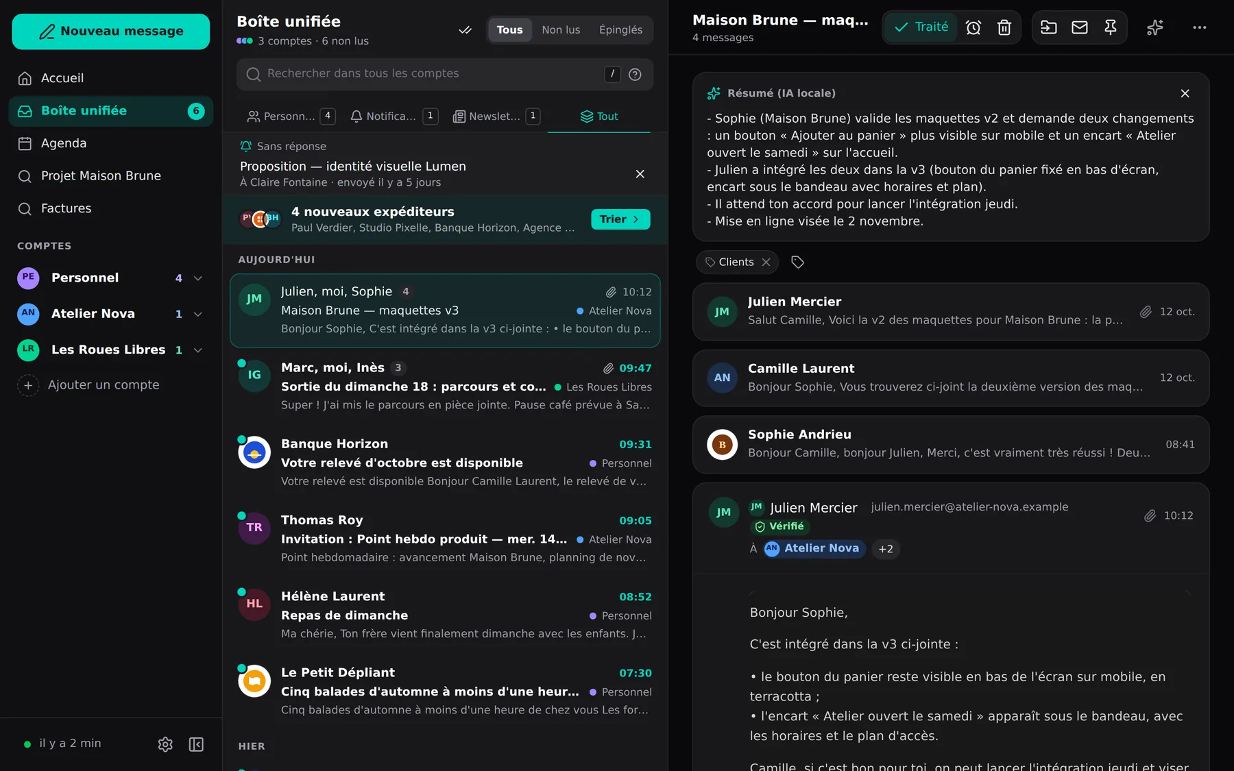Filter by Épinglés messages
The image size is (1234, 771).
[x=620, y=29]
